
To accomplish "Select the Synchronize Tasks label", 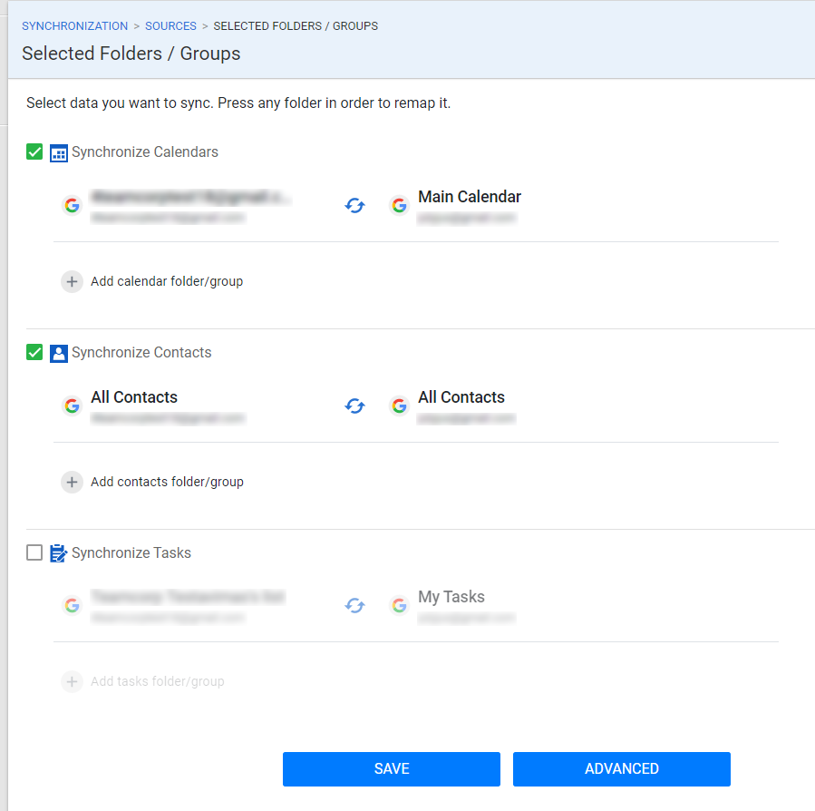I will pos(131,552).
